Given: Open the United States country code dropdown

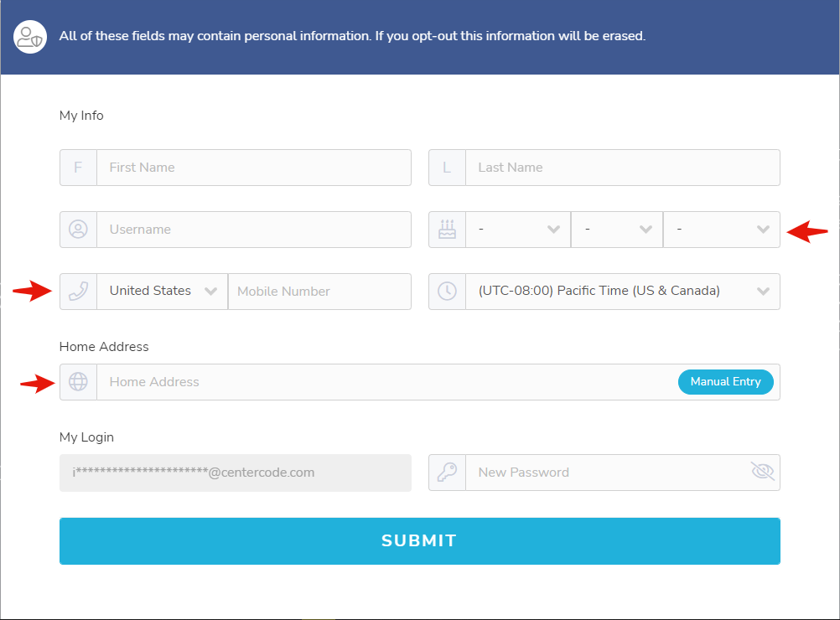Looking at the screenshot, I should (163, 292).
